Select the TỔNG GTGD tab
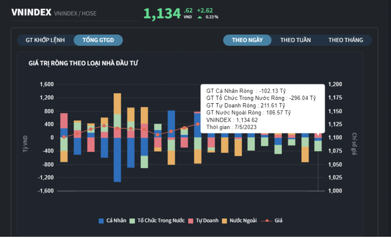391x239 pixels. 98,40
